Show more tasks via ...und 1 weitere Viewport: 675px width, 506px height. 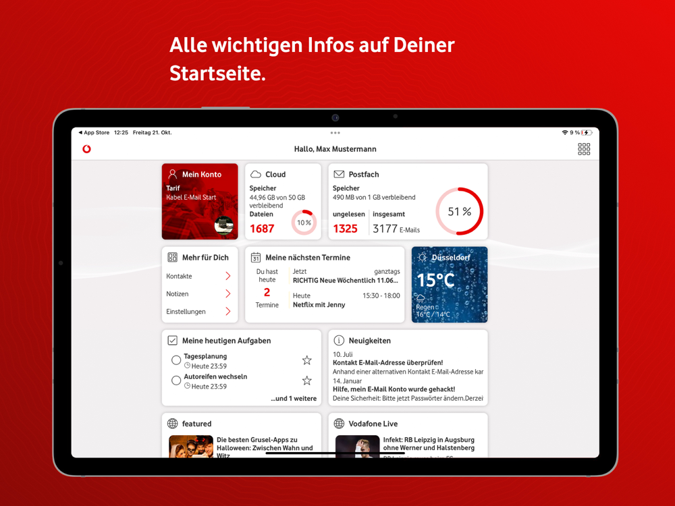tap(294, 399)
